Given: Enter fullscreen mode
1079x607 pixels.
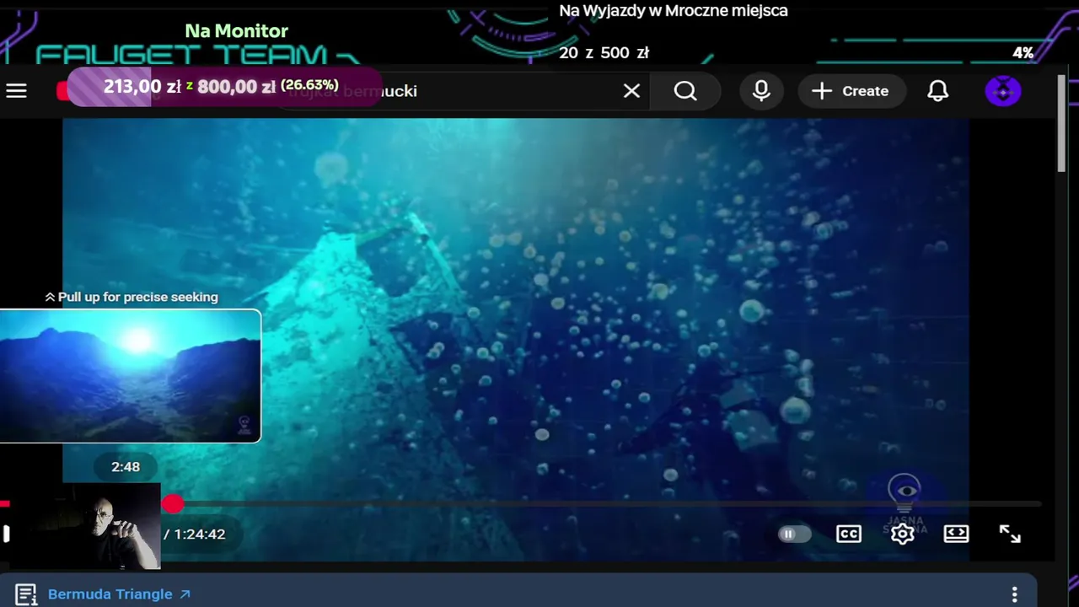Looking at the screenshot, I should pos(1010,534).
